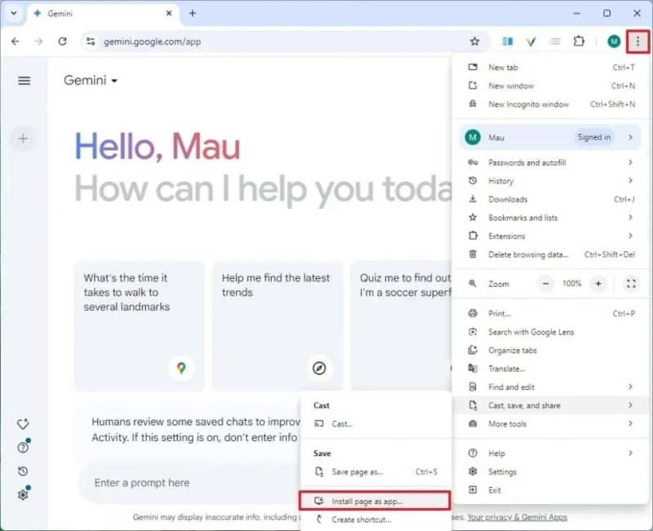The height and width of the screenshot is (531, 653).
Task: Expand Find and edit submenu
Action: [550, 387]
